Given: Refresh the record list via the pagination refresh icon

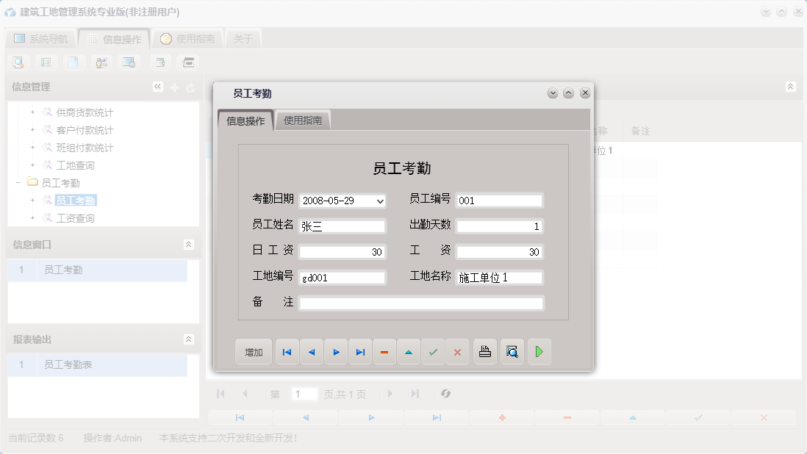Looking at the screenshot, I should click(x=446, y=394).
